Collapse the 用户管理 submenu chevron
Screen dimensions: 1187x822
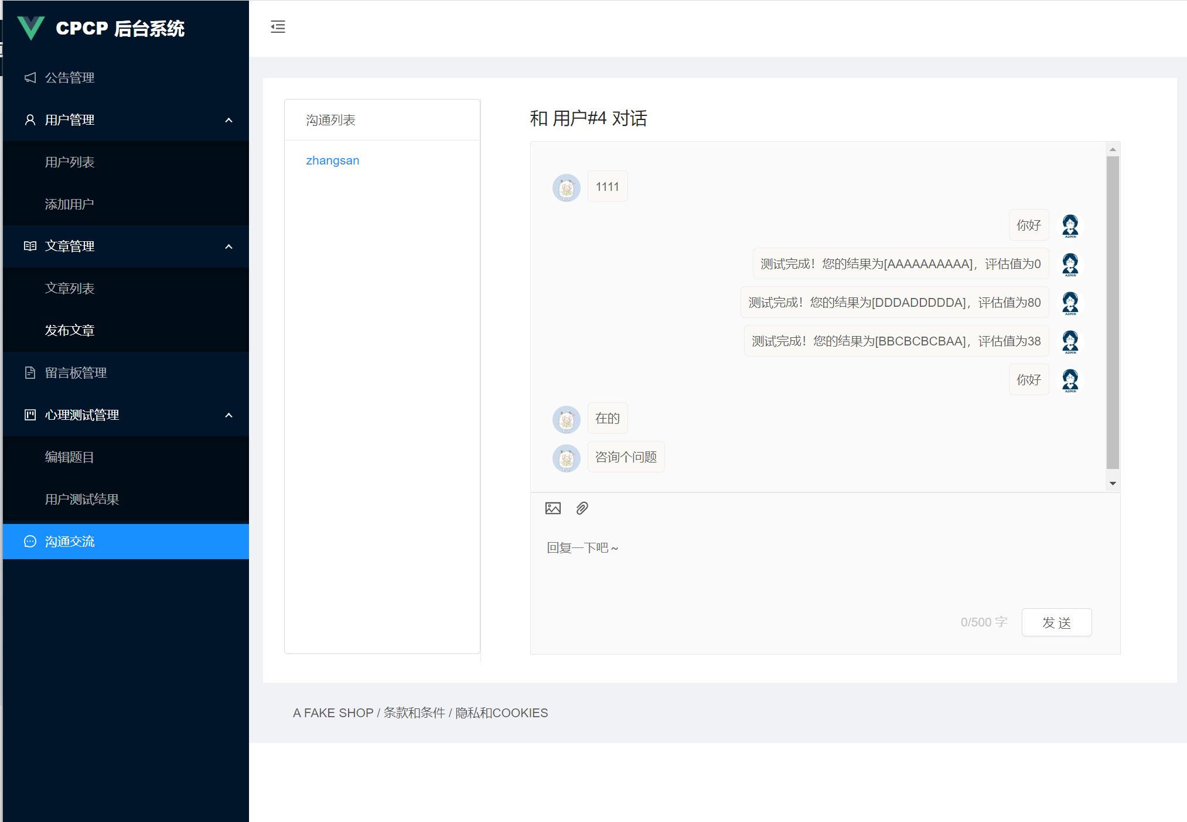point(228,120)
